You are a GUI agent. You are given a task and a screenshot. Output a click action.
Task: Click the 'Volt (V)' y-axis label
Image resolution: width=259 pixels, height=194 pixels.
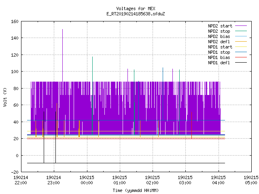click(x=5, y=97)
